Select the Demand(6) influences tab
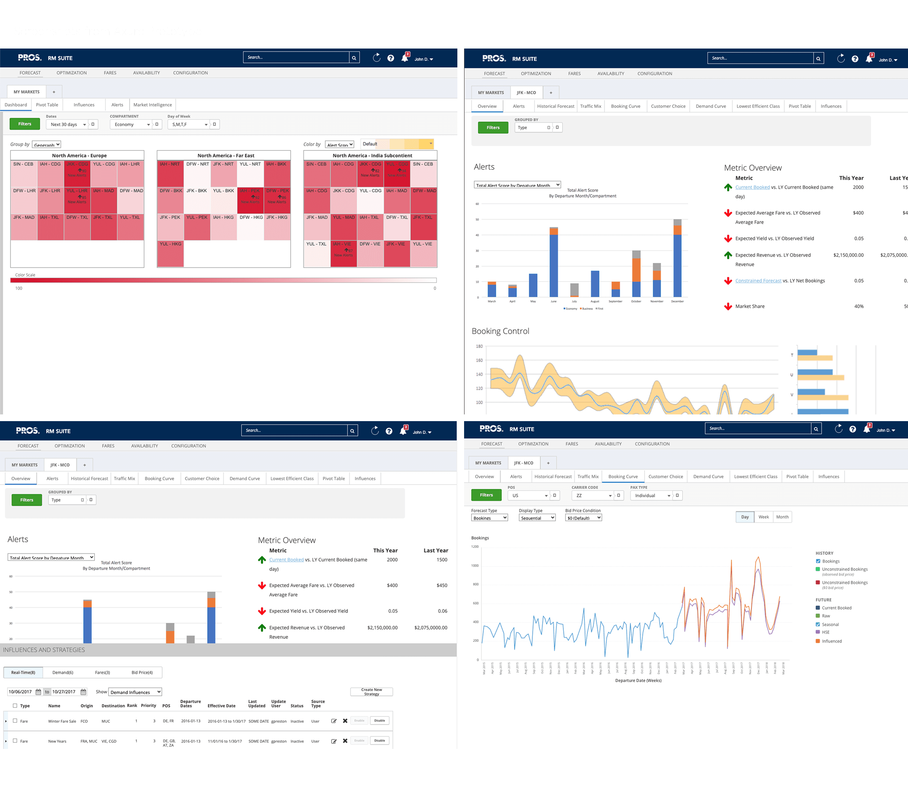Viewport: 908px width, 787px height. [x=63, y=672]
